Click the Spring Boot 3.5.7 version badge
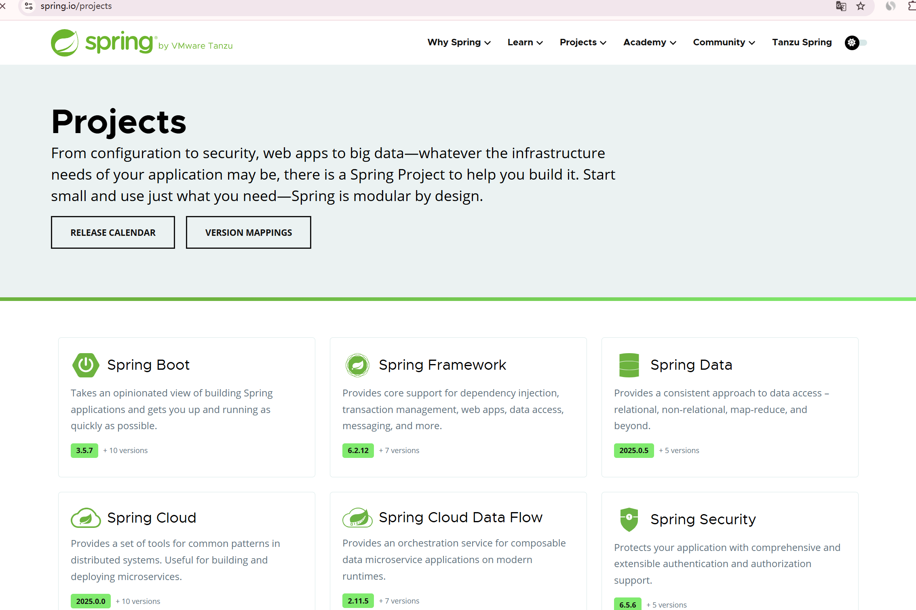Viewport: 916px width, 610px height. click(84, 450)
